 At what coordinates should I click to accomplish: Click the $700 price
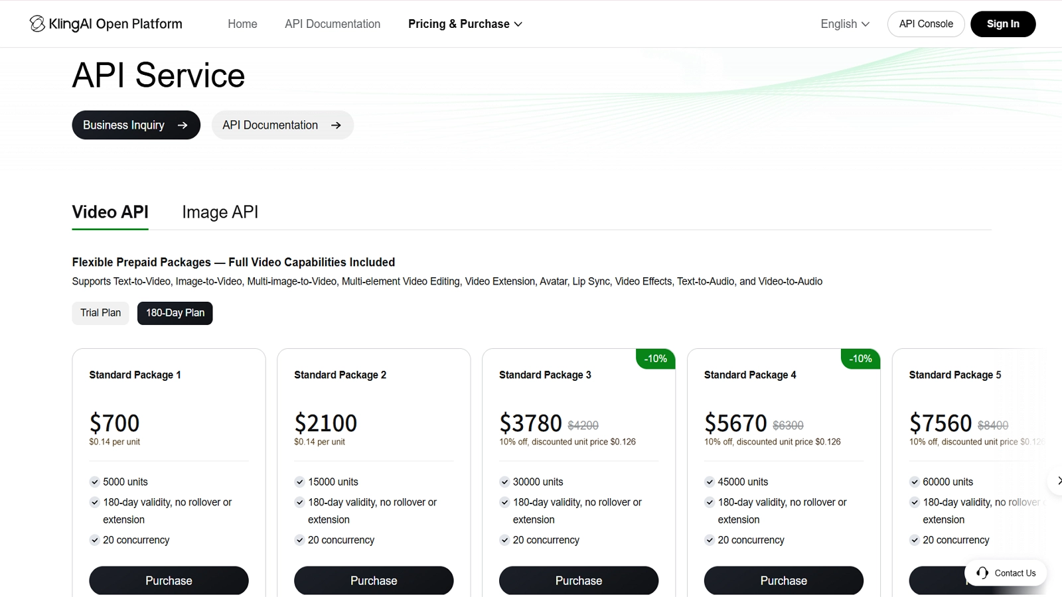[114, 423]
